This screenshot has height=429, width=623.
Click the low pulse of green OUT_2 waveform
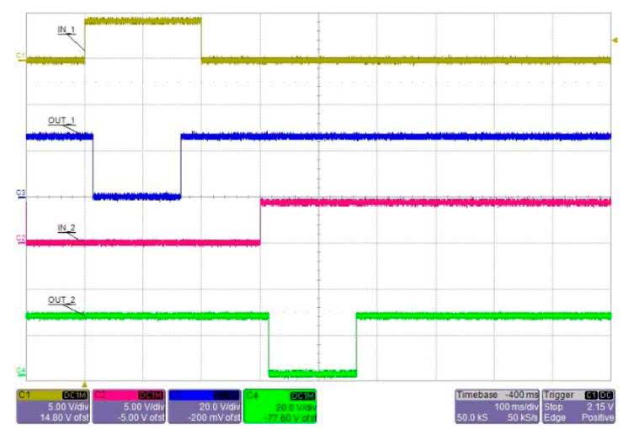pyautogui.click(x=312, y=372)
